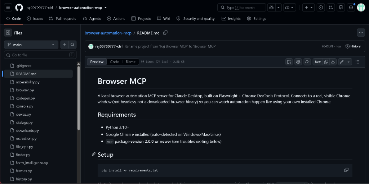Open repositories icon in top header
The width and height of the screenshot is (369, 184).
tap(341, 8)
